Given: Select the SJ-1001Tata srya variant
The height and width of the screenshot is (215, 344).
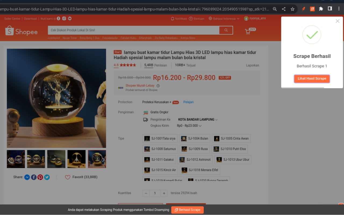Looking at the screenshot, I should [x=160, y=138].
